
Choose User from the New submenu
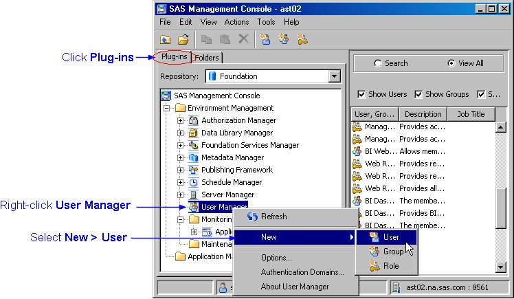(x=390, y=237)
